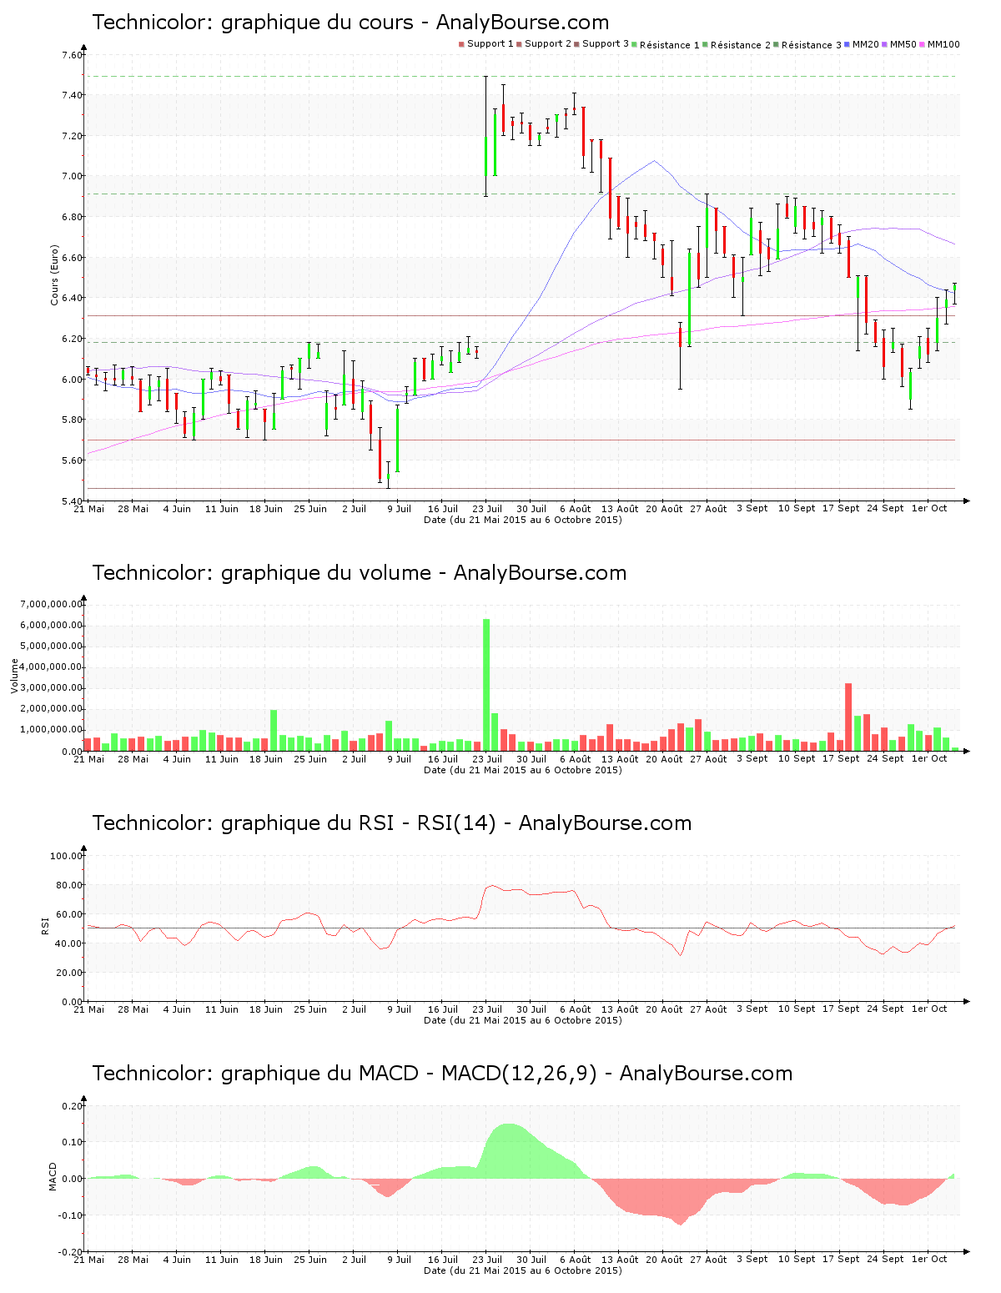Click '23 Juil' date under price chart
The height and width of the screenshot is (1293, 1001).
click(487, 509)
